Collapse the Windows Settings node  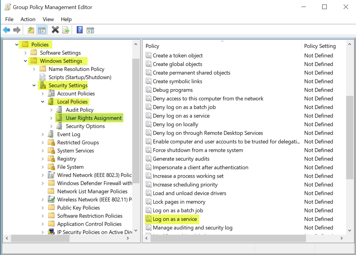(25, 61)
